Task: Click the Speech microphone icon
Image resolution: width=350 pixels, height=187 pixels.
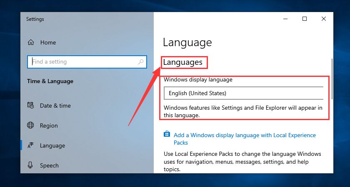Action: (x=30, y=165)
